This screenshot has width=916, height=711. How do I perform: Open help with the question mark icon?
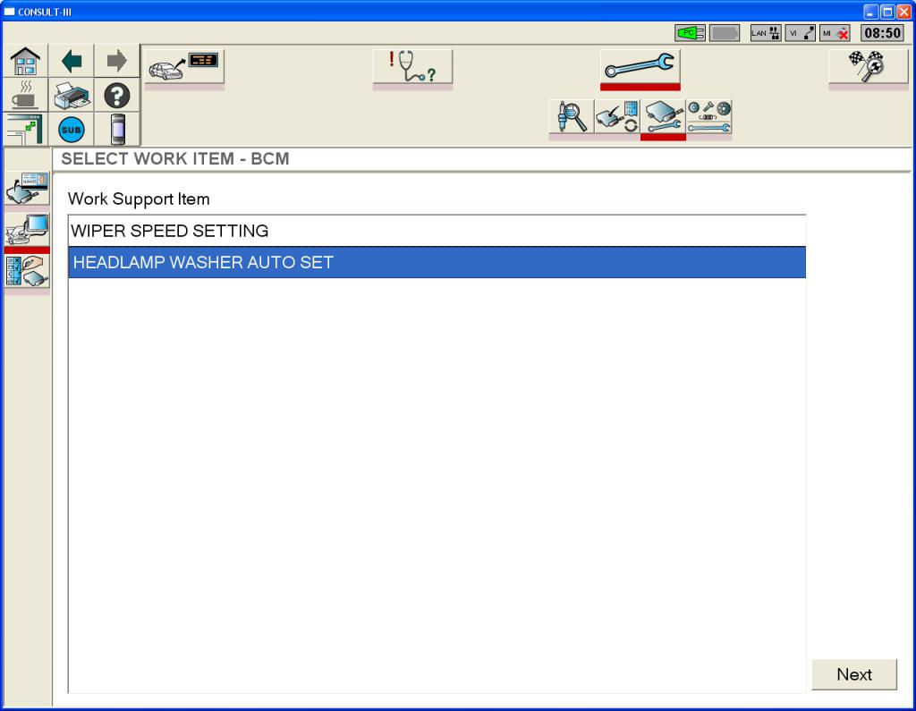[x=117, y=95]
